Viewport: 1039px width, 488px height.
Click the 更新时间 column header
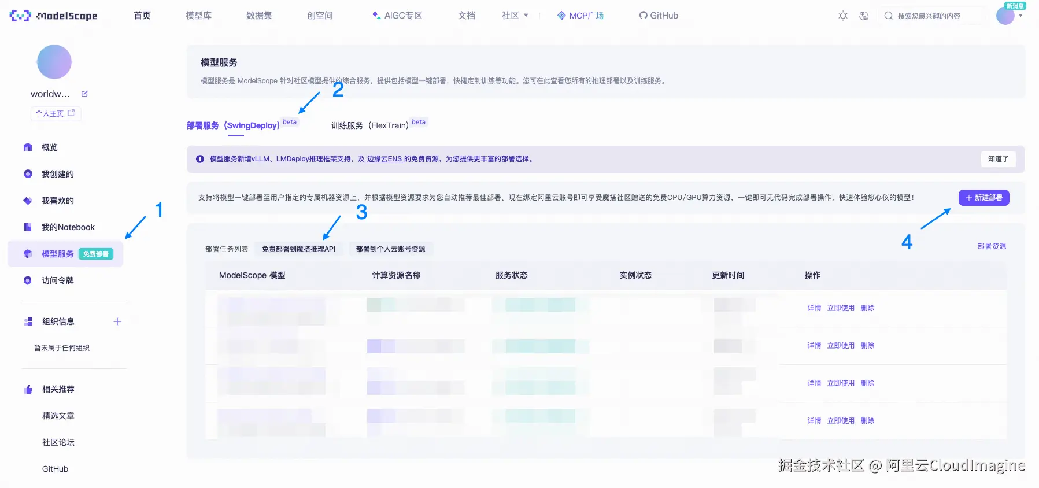coord(728,275)
